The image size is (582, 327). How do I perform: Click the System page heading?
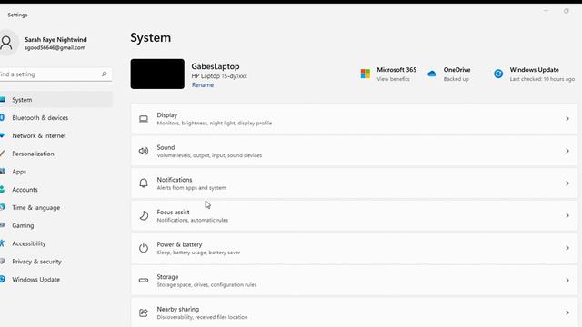(x=150, y=38)
